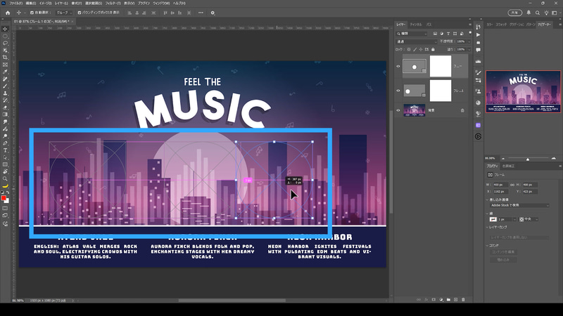The height and width of the screenshot is (316, 563).
Task: Click the Home icon in options bar
Action: [x=8, y=13]
